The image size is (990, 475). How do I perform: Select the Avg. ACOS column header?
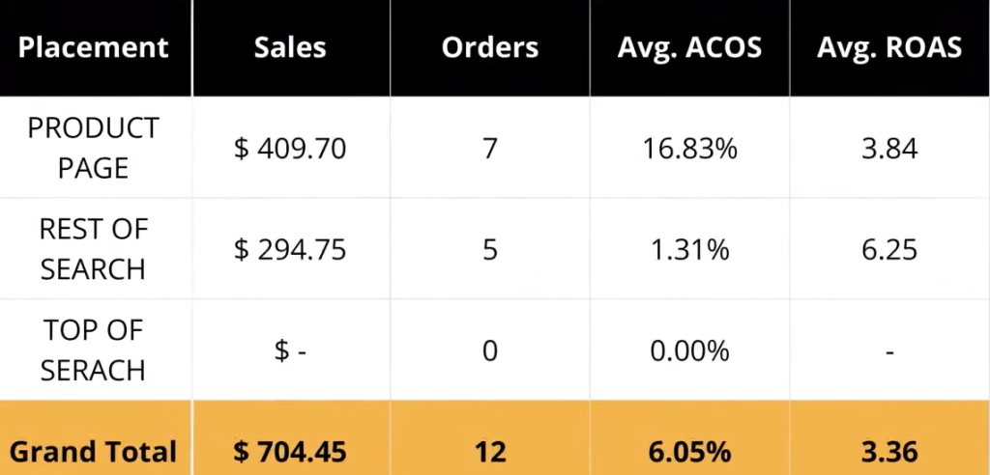click(689, 47)
